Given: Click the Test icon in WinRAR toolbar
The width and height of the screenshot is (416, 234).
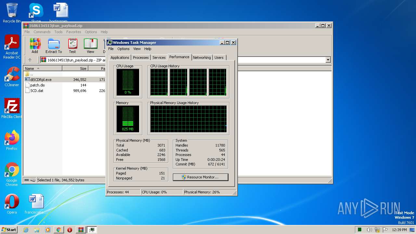Looking at the screenshot, I should click(72, 44).
